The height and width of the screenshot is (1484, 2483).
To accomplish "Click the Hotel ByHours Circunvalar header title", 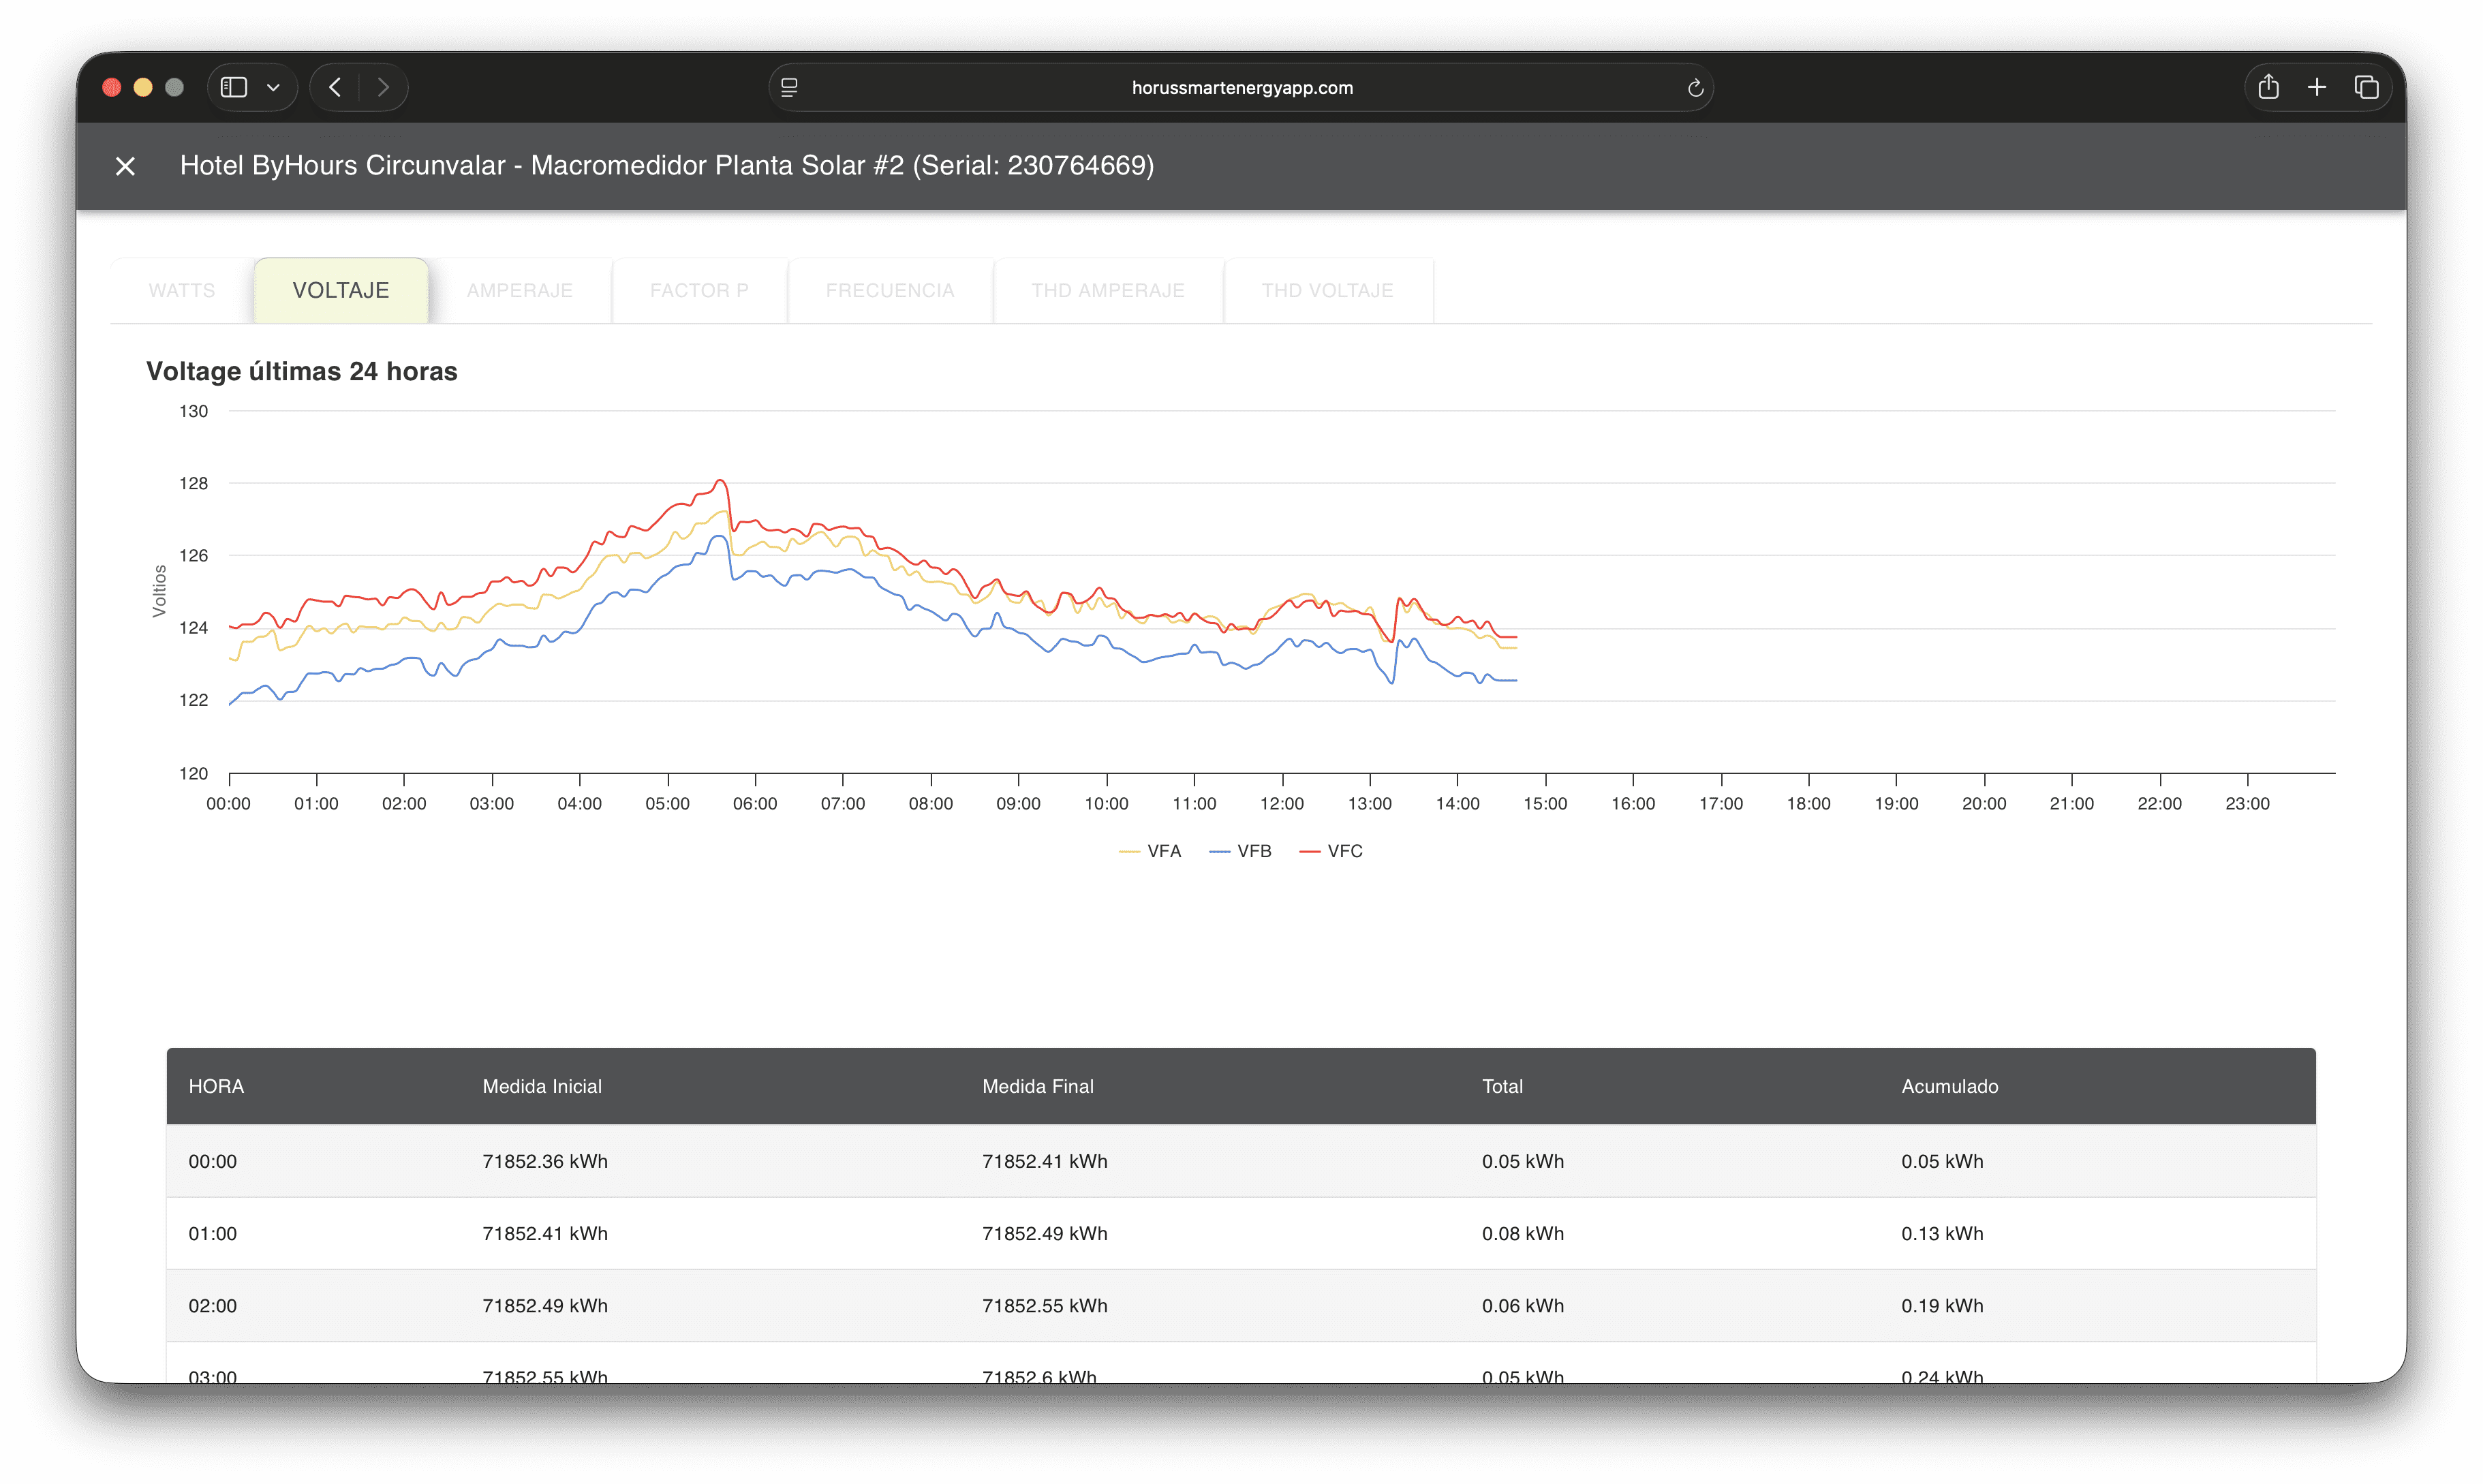I will coord(667,166).
